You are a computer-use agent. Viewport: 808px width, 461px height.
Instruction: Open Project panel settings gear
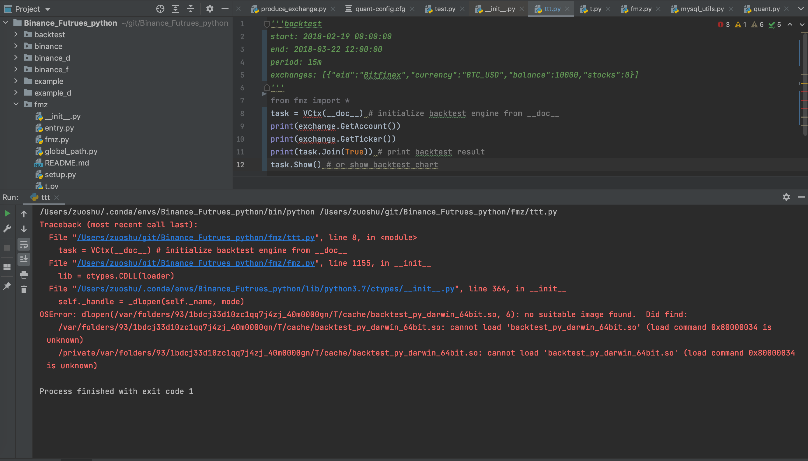(x=210, y=9)
